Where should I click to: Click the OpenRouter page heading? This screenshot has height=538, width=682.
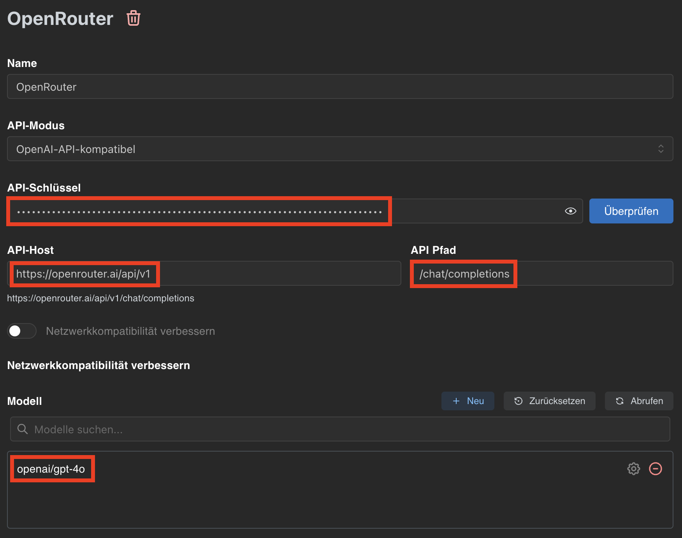60,19
